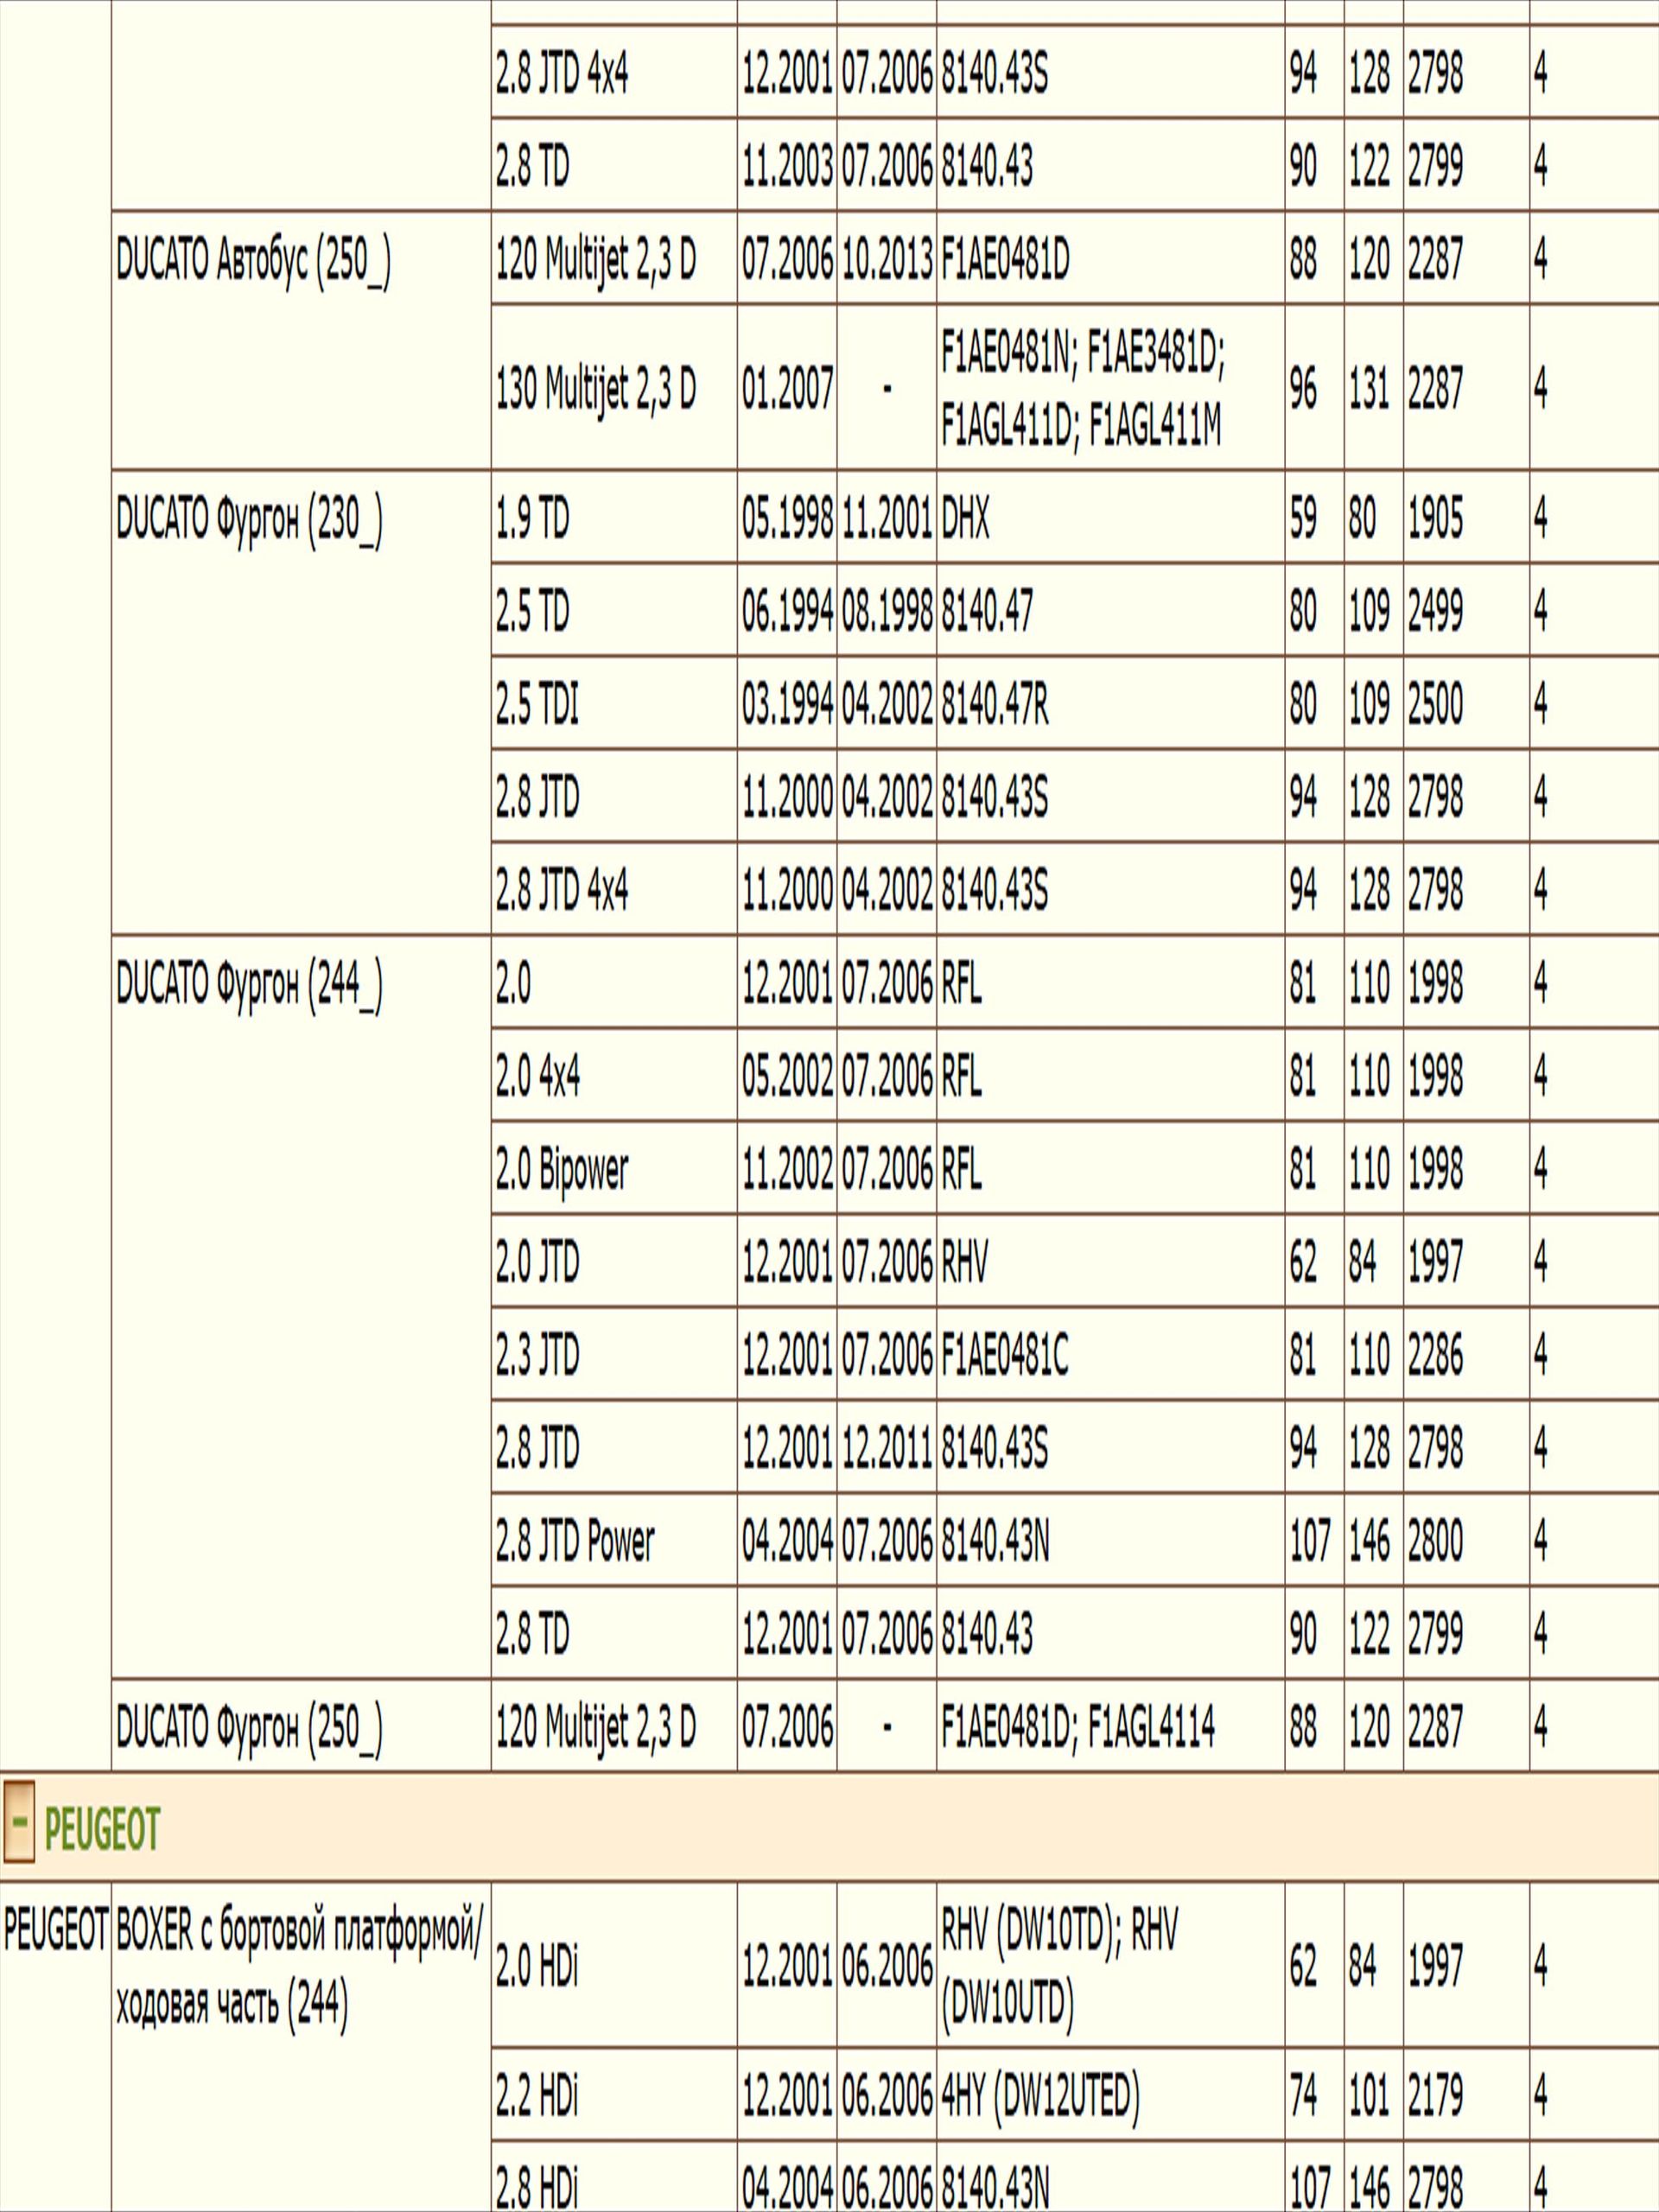Click the 2500 displacement cell
Screen dimensions: 1659x2212
(x=1466, y=703)
